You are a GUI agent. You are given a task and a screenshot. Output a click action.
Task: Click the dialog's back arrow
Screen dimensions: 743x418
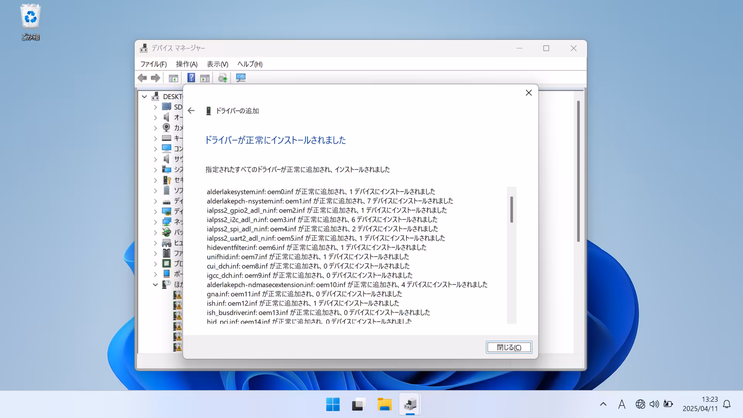pyautogui.click(x=191, y=111)
